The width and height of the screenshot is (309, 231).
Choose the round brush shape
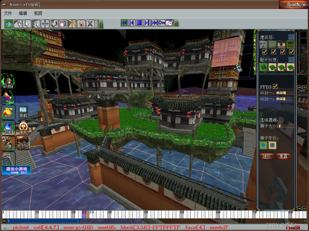pos(263,145)
